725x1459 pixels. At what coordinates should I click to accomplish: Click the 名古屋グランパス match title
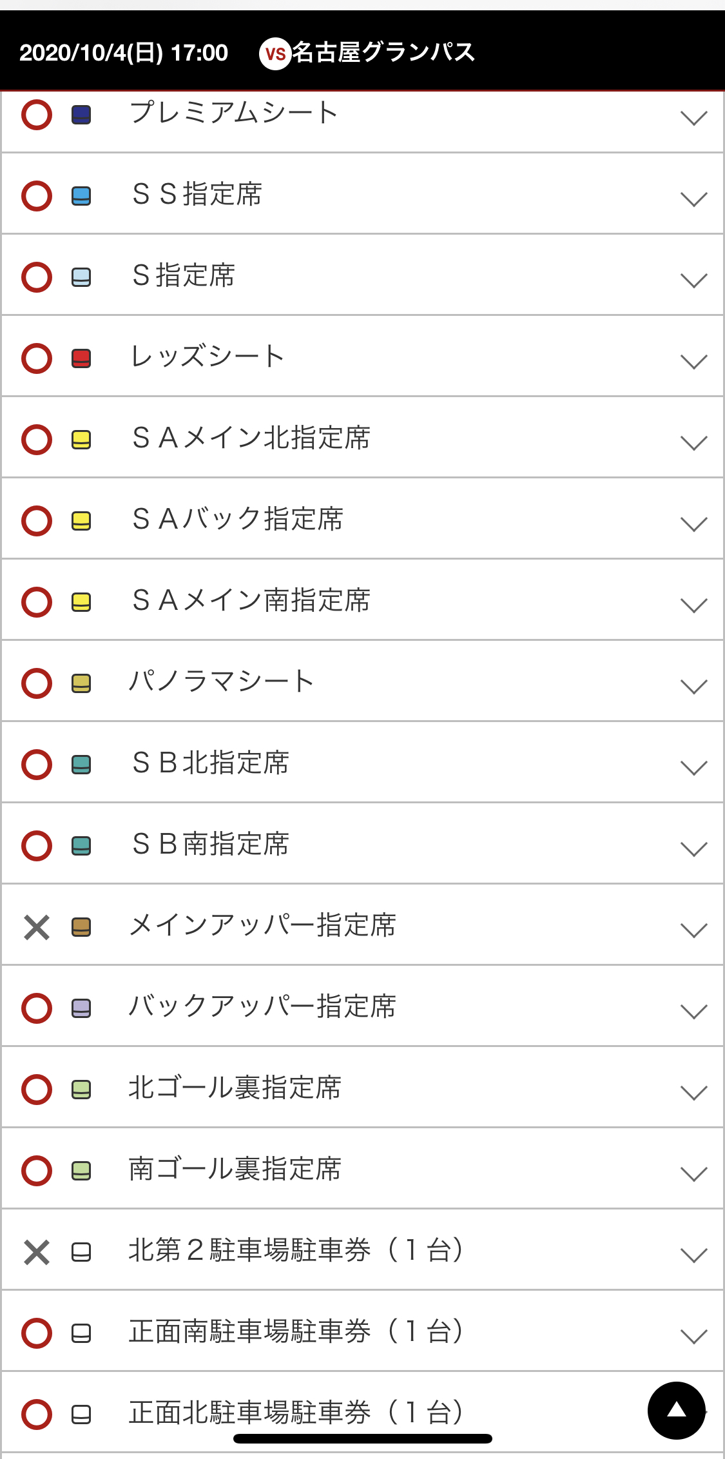point(383,53)
